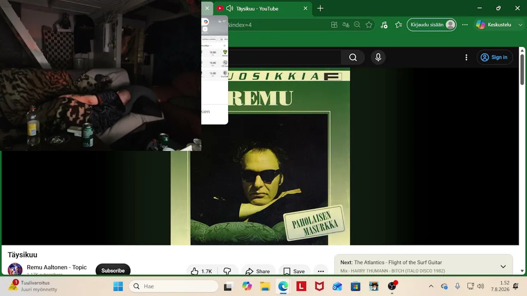Open the Remu Aaltonen - Topic channel link
527x296 pixels.
57,267
